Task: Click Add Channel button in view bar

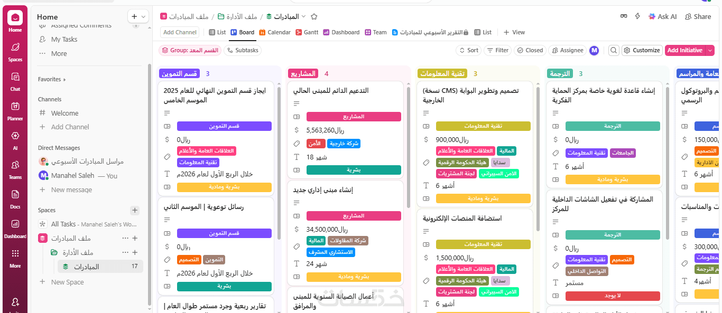Action: coord(180,32)
